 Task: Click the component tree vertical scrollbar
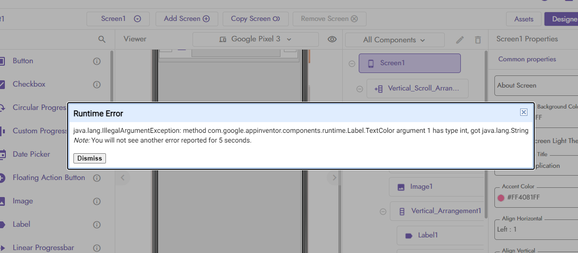pyautogui.click(x=486, y=135)
